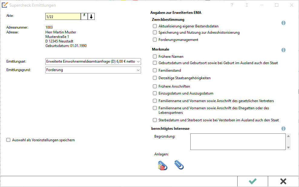The image size is (299, 187).
Task: Confirm with the green checkmark button
Action: (253, 181)
